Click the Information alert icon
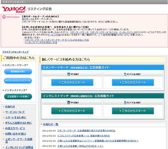168x149 pixels. point(4,17)
